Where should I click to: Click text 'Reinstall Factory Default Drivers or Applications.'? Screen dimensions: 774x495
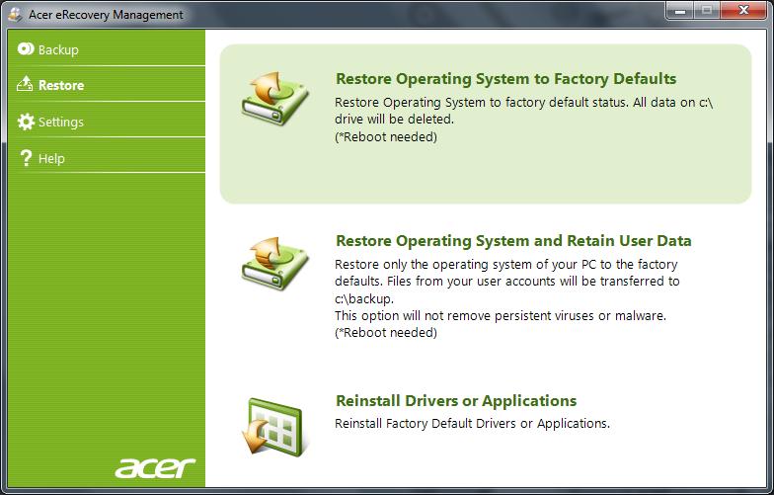[472, 423]
